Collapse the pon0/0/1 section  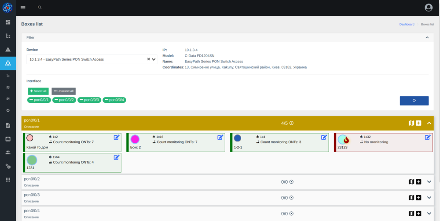click(429, 123)
